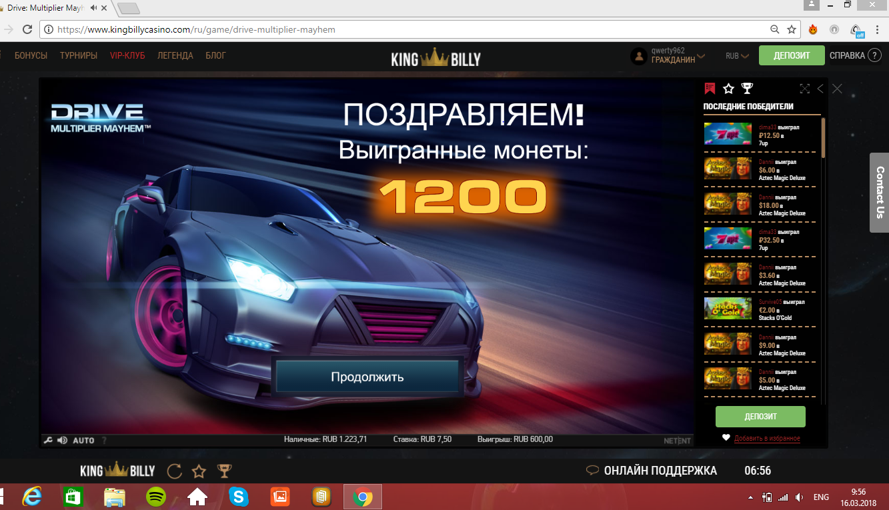Click the 'Наличные: RUB 1.223,71' balance text
This screenshot has width=889, height=510.
point(325,440)
